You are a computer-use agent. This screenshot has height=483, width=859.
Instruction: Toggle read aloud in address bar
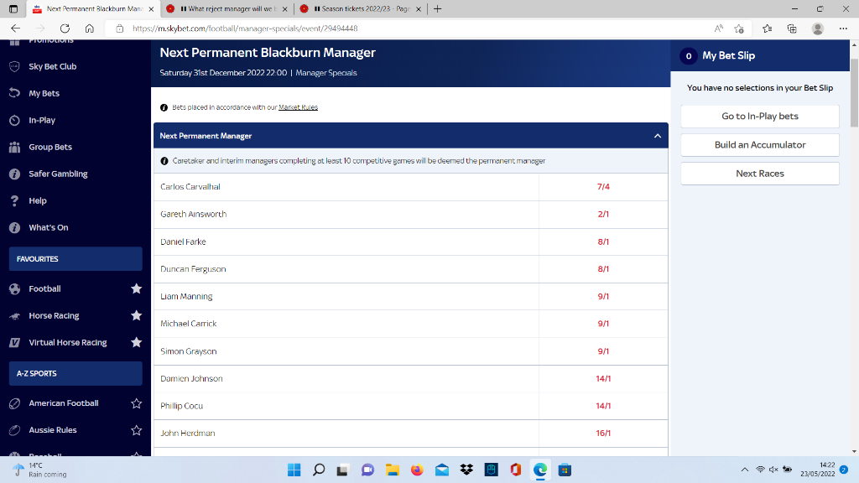point(718,29)
